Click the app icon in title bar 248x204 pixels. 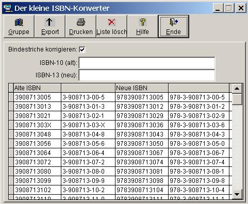coord(8,8)
